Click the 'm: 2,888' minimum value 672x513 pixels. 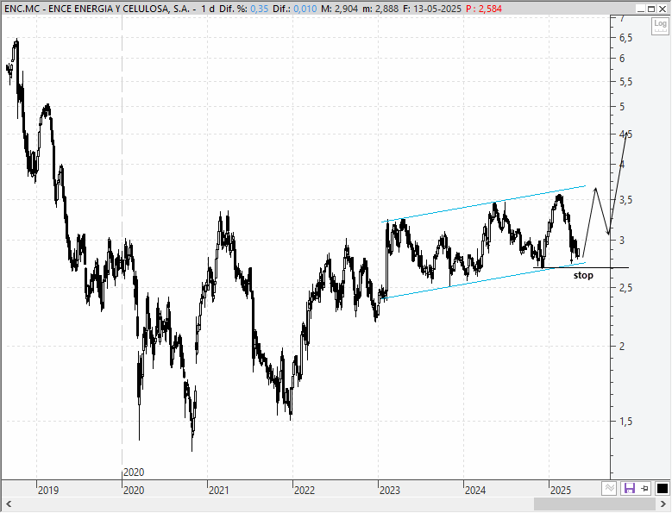[380, 9]
